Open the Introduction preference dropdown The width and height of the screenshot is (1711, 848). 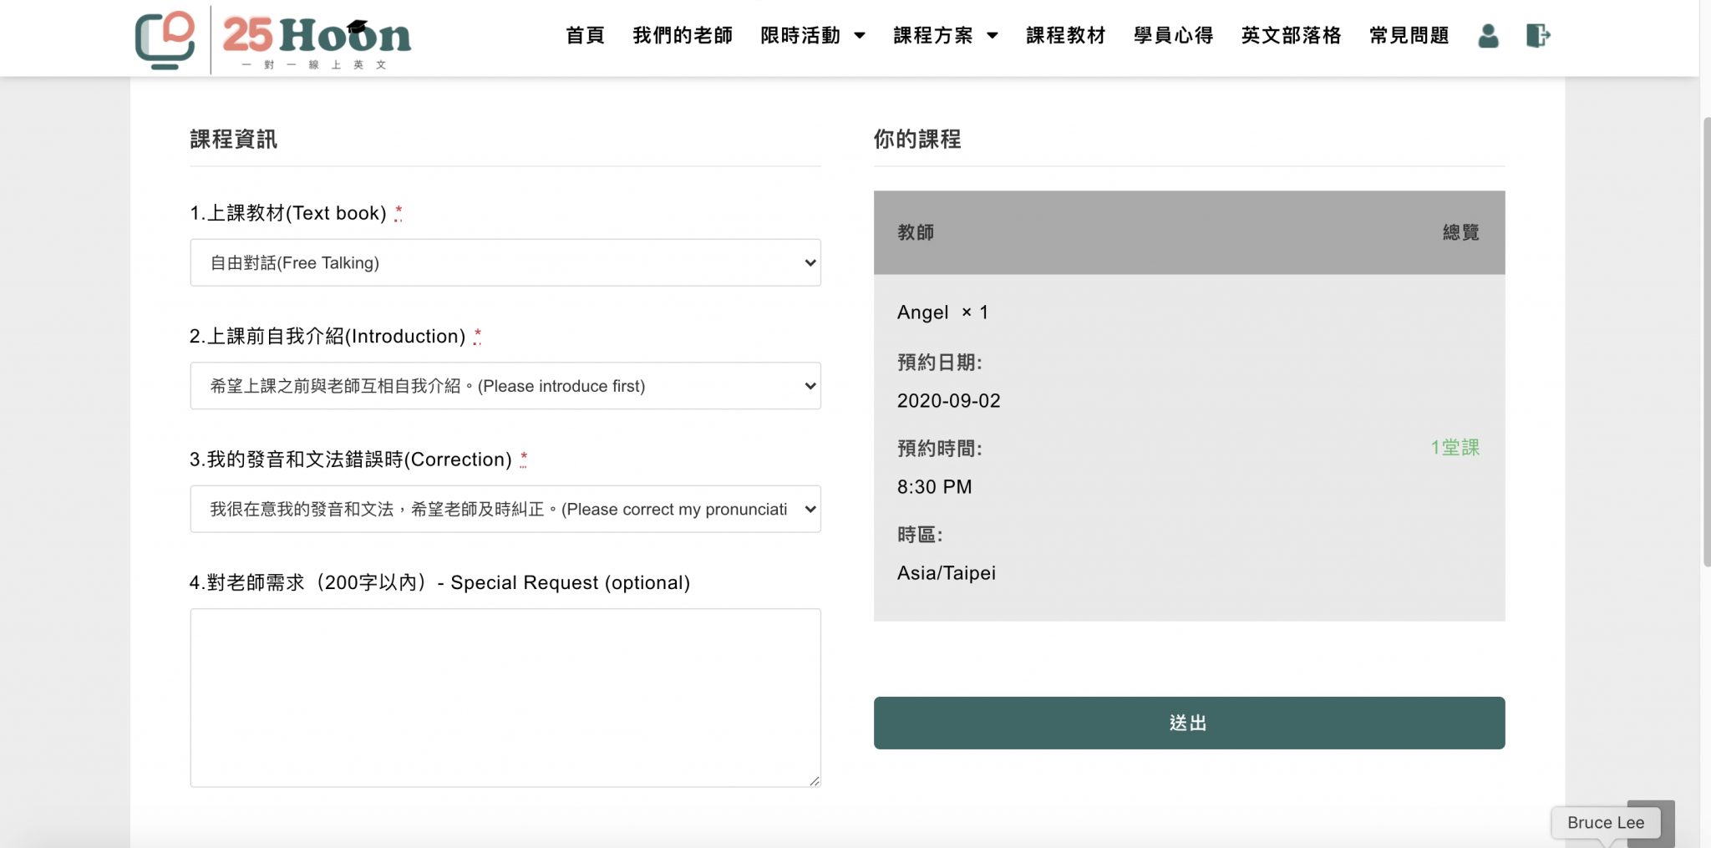click(505, 386)
